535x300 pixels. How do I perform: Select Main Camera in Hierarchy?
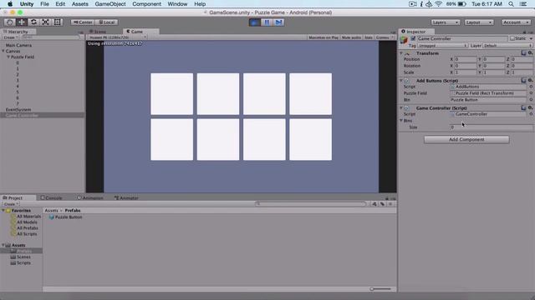tap(18, 45)
